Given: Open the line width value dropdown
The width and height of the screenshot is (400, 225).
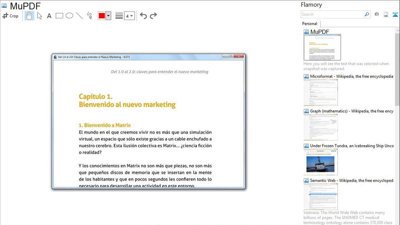Looking at the screenshot, I should 132,15.
